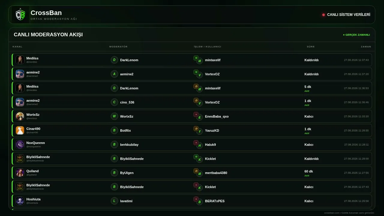This screenshot has width=384, height=216.
Task: Open Mediiss channel avatar in first row
Action: 20,60
